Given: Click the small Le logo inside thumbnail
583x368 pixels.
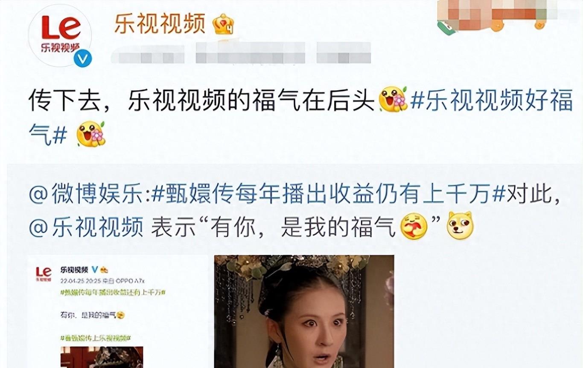Looking at the screenshot, I should point(44,273).
